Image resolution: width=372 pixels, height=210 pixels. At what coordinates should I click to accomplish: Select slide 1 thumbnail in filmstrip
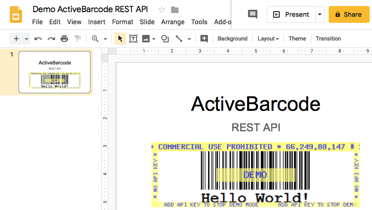[x=55, y=72]
